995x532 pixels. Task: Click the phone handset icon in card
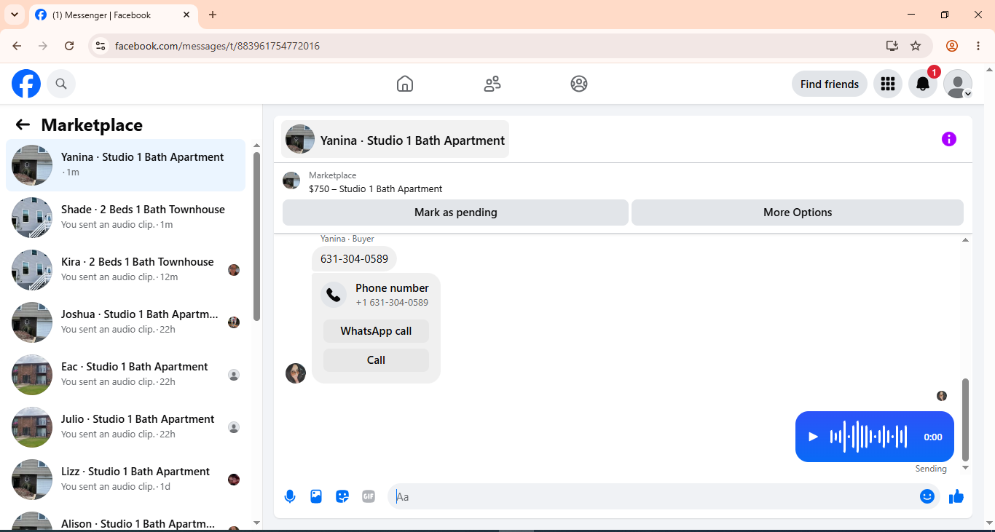pos(334,295)
